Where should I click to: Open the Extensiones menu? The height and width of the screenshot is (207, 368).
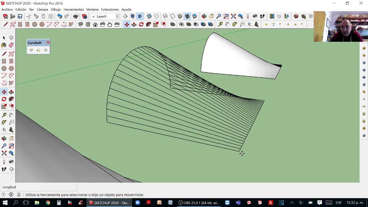[x=110, y=9]
